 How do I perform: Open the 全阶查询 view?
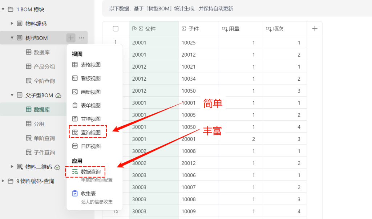coord(44,81)
